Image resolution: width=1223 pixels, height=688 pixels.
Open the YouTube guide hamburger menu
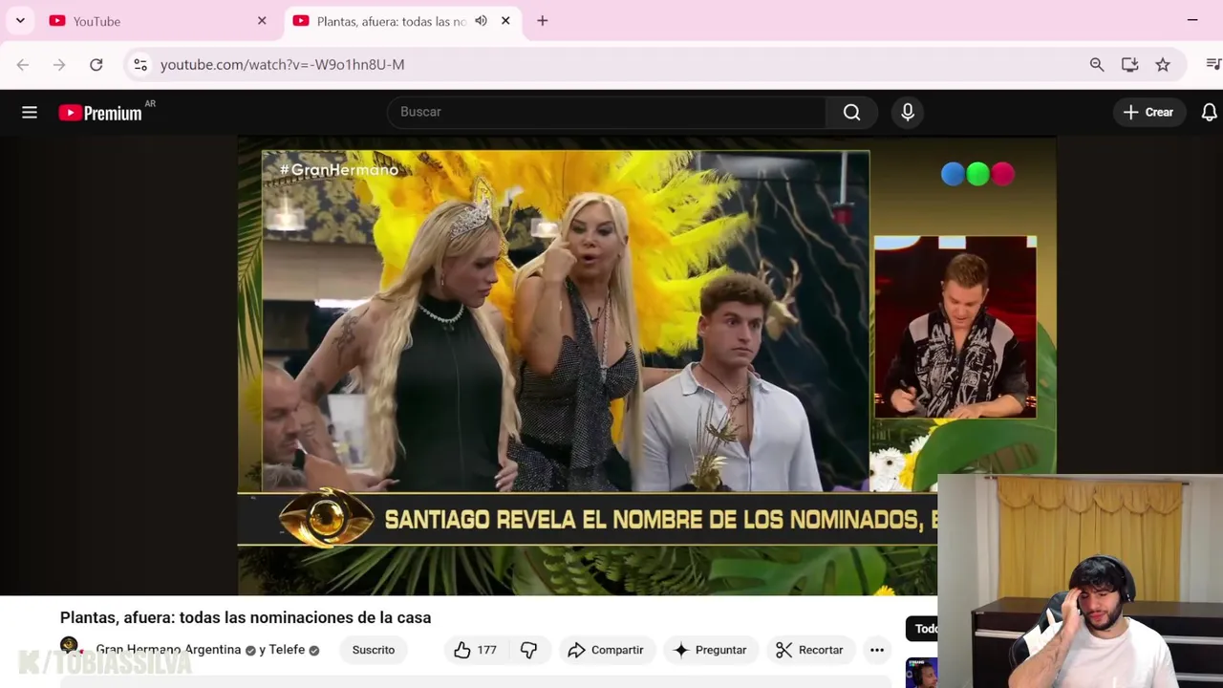(30, 113)
